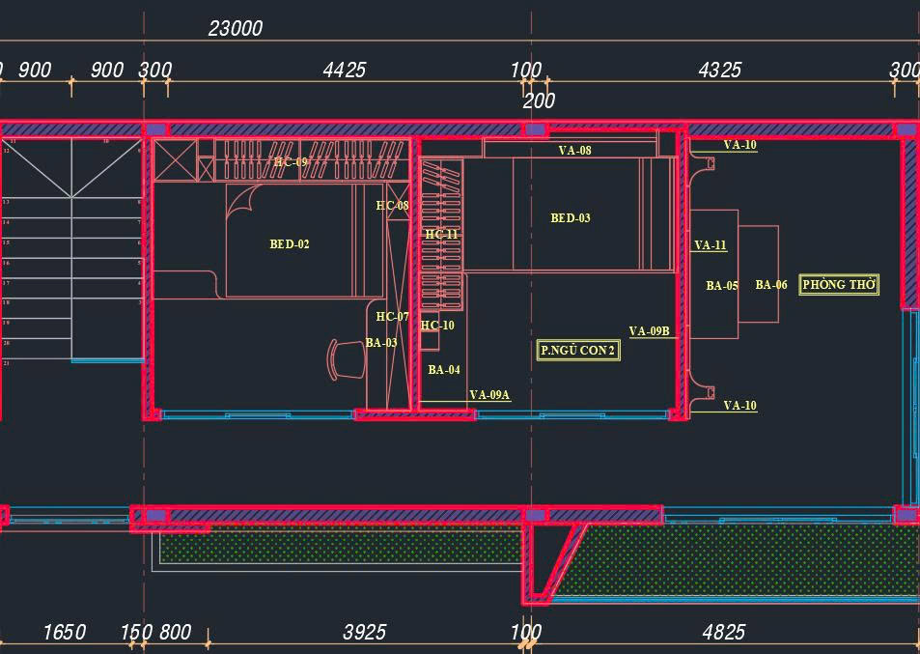This screenshot has height=654, width=920.
Task: Select the BED-02 label text
Action: coord(290,244)
